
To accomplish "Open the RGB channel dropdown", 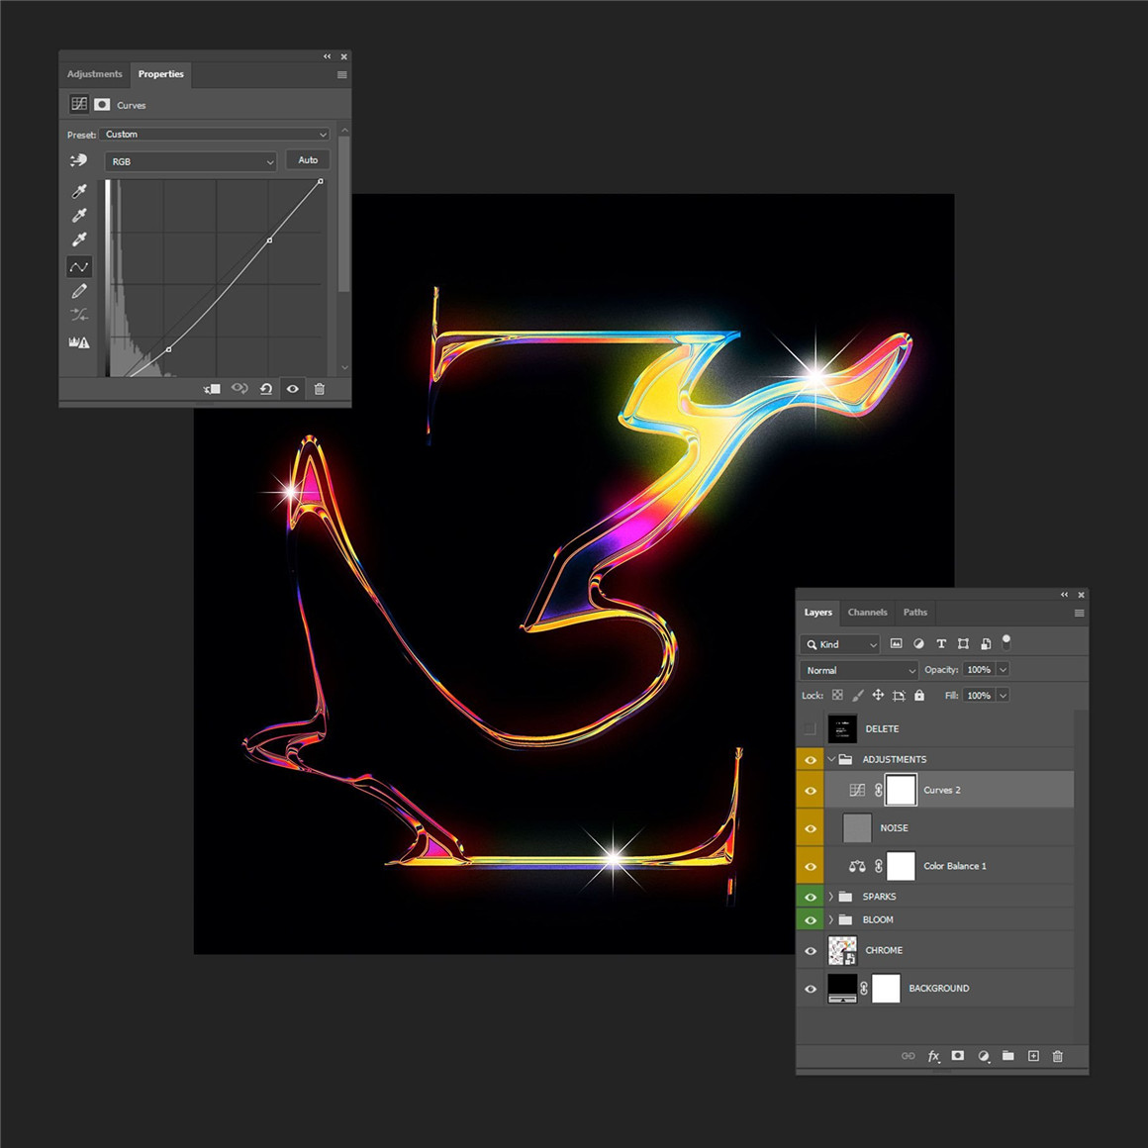I will tap(190, 161).
